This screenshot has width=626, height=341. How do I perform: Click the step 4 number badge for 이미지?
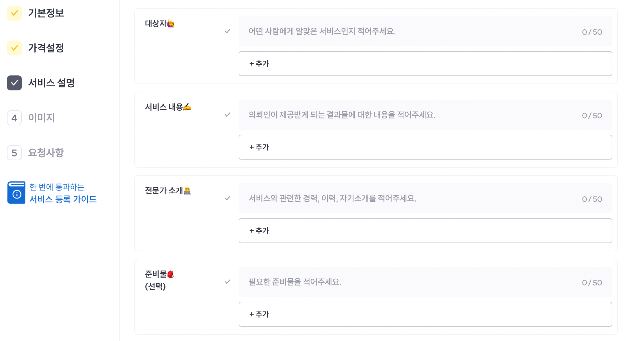[14, 118]
